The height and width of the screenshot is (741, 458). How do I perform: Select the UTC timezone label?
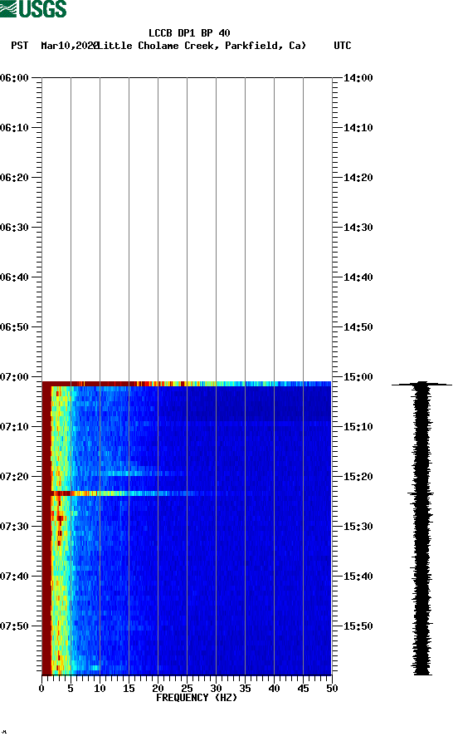343,46
